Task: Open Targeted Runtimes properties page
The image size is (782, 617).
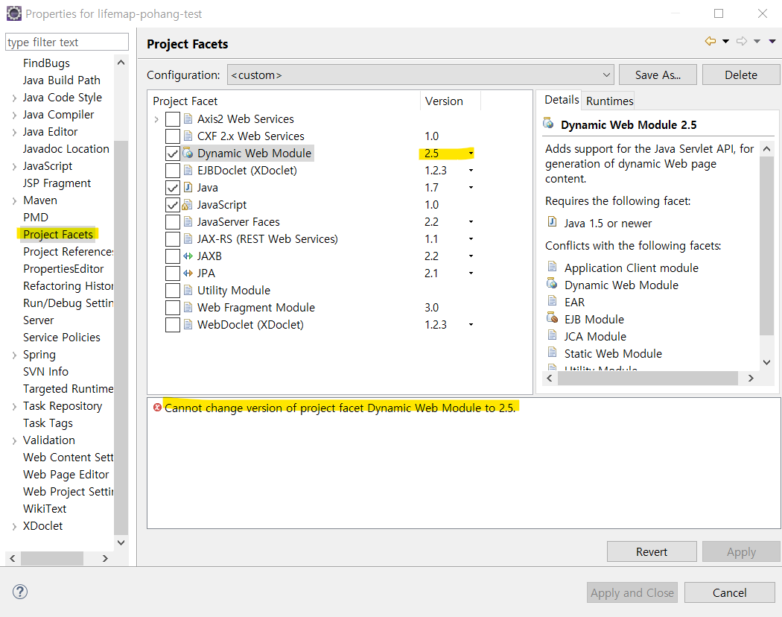Action: (x=68, y=388)
